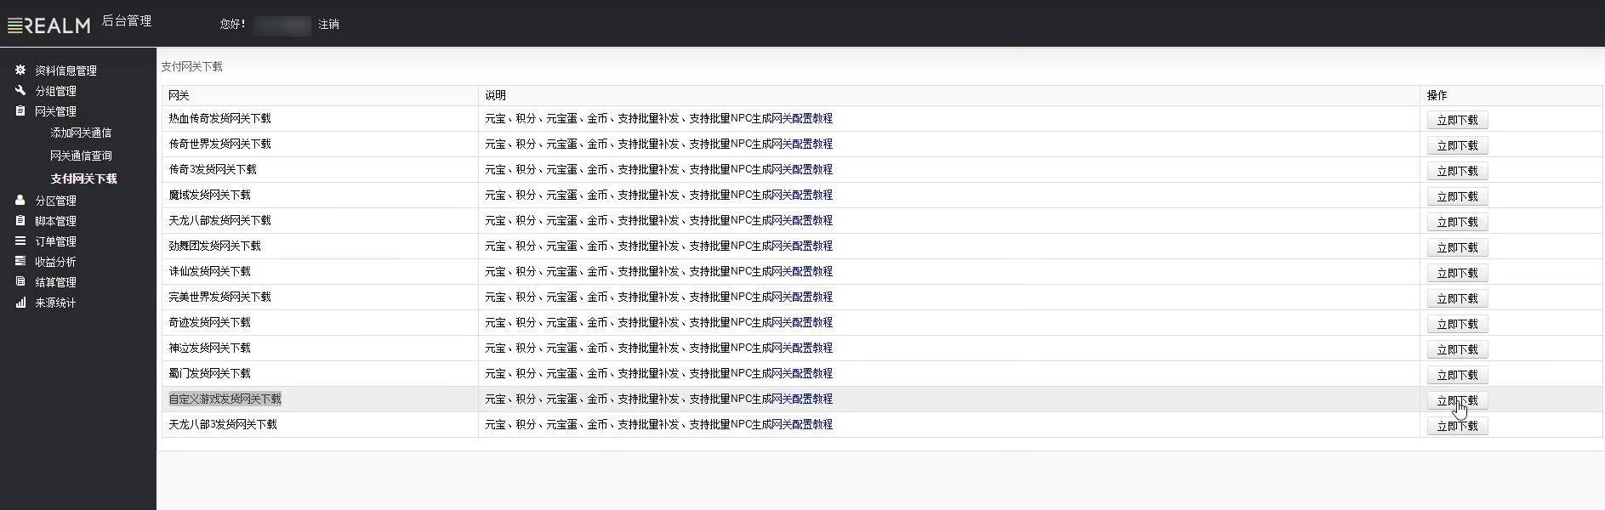
Task: Click the 自定义游戏发货网关下载 cell text
Action: (225, 399)
